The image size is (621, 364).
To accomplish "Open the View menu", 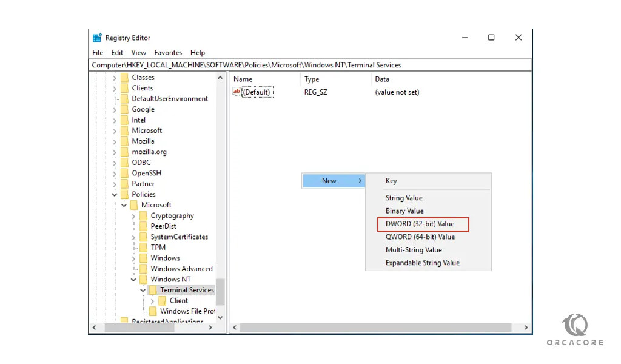I will tap(139, 53).
